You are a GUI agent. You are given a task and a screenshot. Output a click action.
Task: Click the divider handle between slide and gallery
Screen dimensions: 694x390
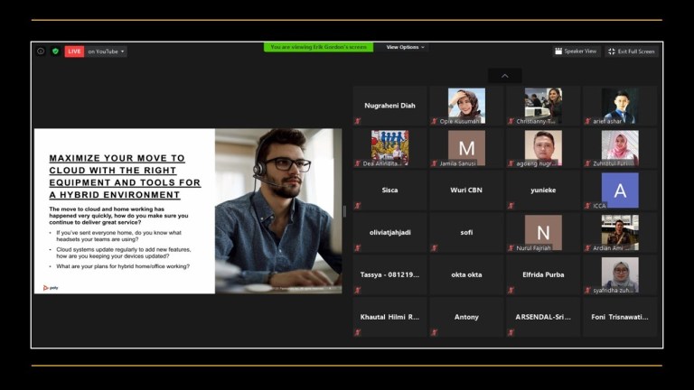point(344,211)
